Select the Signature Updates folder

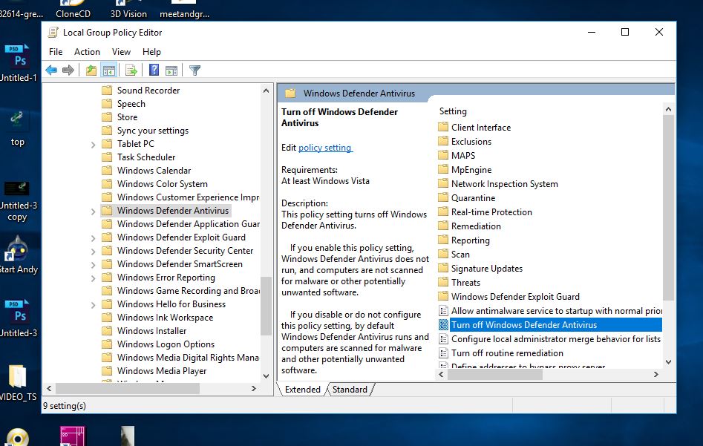pos(487,269)
